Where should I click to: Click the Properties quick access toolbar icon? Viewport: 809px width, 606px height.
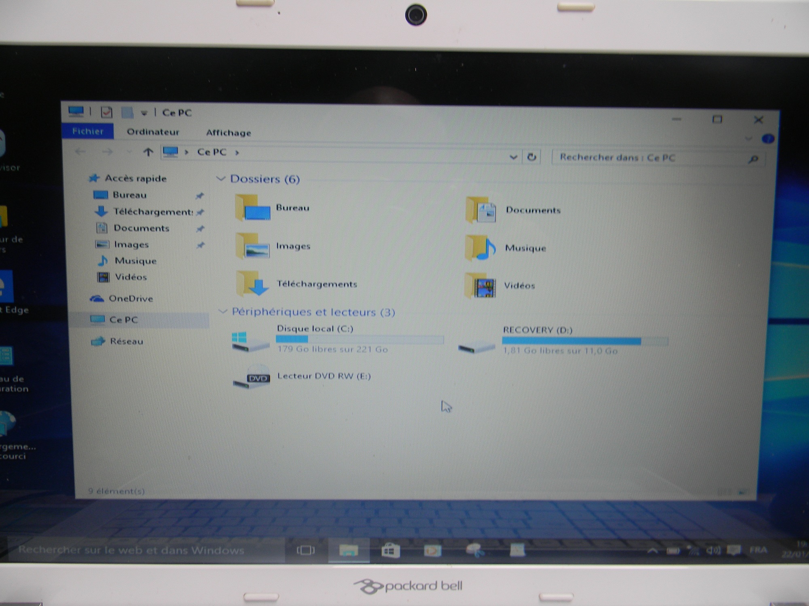coord(106,112)
